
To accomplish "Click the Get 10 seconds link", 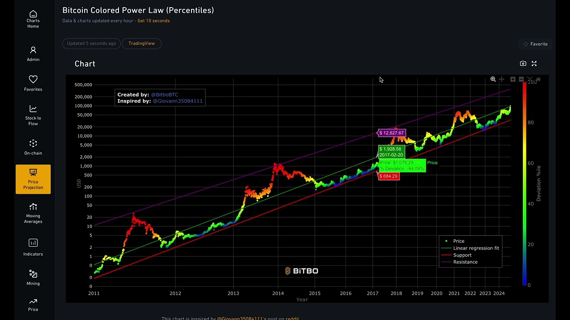I will point(154,20).
